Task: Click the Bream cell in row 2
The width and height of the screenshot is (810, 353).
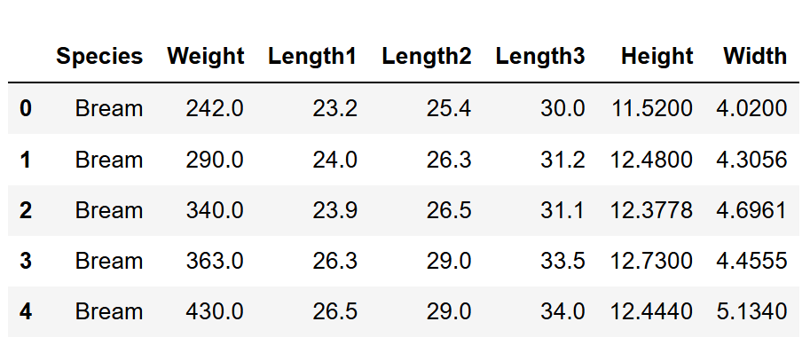Action: click(x=109, y=210)
